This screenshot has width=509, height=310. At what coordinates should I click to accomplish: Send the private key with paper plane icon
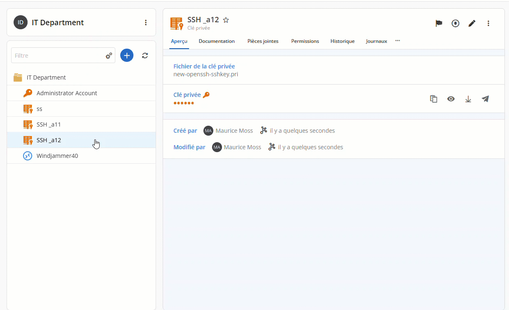pyautogui.click(x=486, y=99)
